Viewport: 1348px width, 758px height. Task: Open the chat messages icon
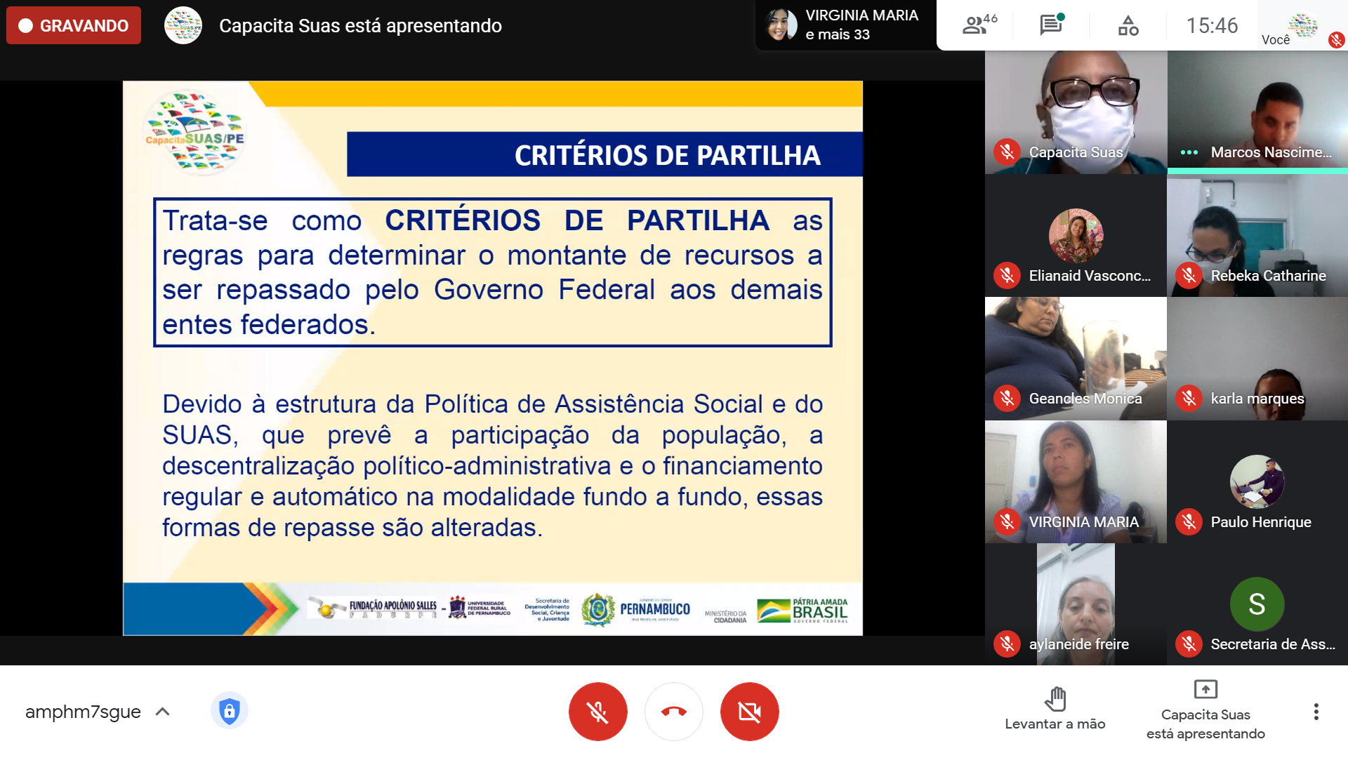(x=1051, y=25)
